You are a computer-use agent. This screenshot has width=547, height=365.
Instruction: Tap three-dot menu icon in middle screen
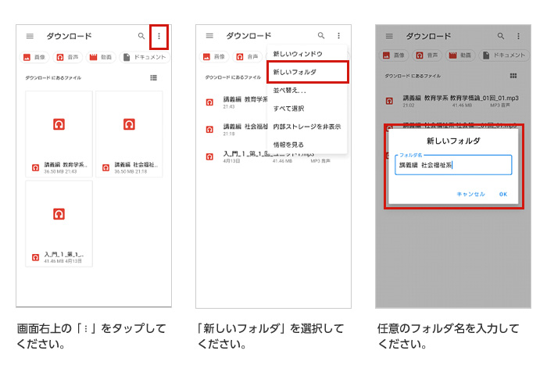coord(338,36)
